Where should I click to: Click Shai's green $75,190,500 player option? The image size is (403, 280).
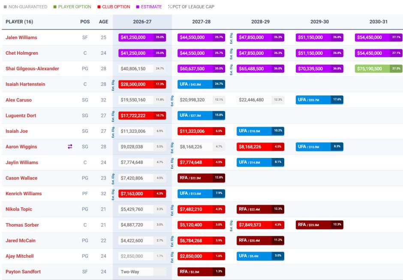[379, 69]
